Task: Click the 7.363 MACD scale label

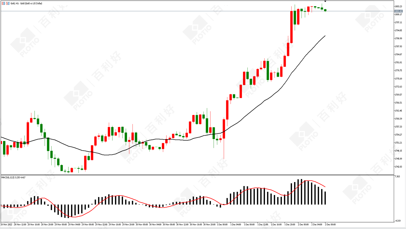Action: pyautogui.click(x=398, y=177)
